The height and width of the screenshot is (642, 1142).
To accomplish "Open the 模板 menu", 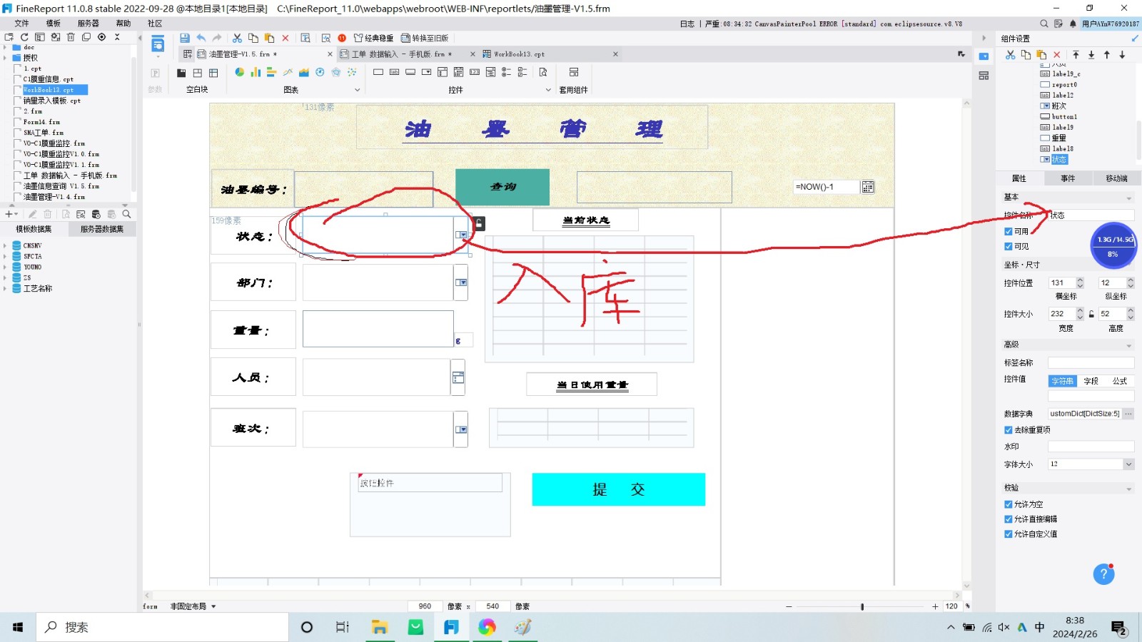I will 54,24.
